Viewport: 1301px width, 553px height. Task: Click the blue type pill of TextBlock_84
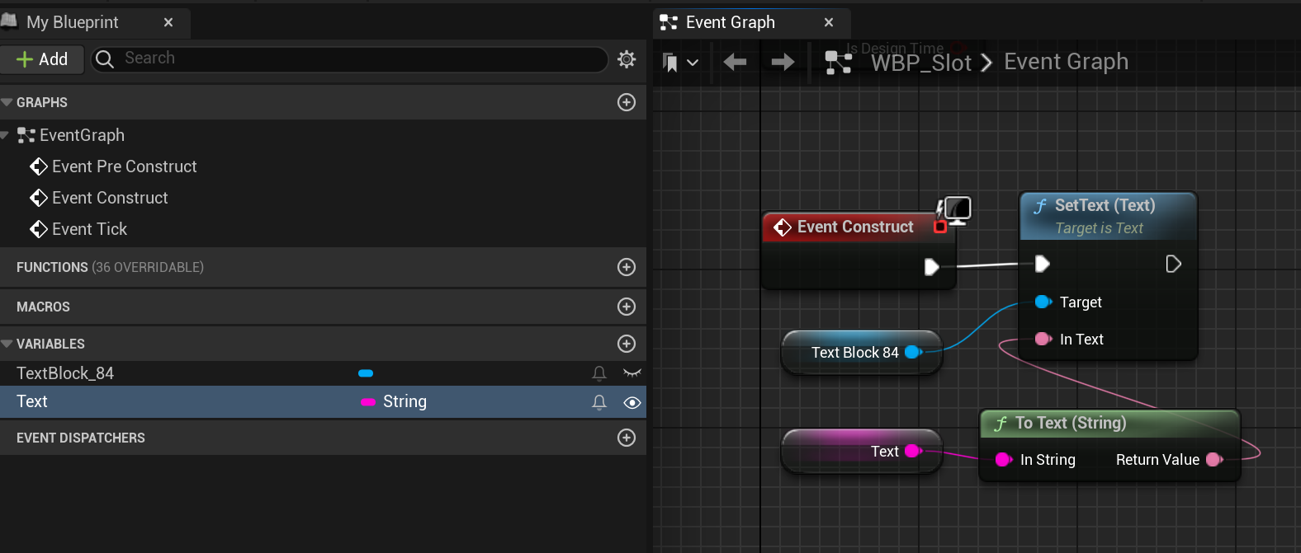(x=366, y=373)
